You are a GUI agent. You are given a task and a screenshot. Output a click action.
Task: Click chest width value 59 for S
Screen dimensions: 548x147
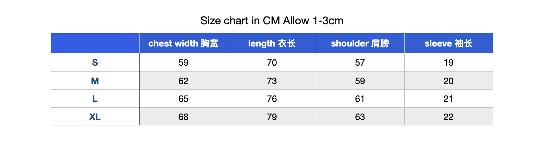tap(183, 63)
